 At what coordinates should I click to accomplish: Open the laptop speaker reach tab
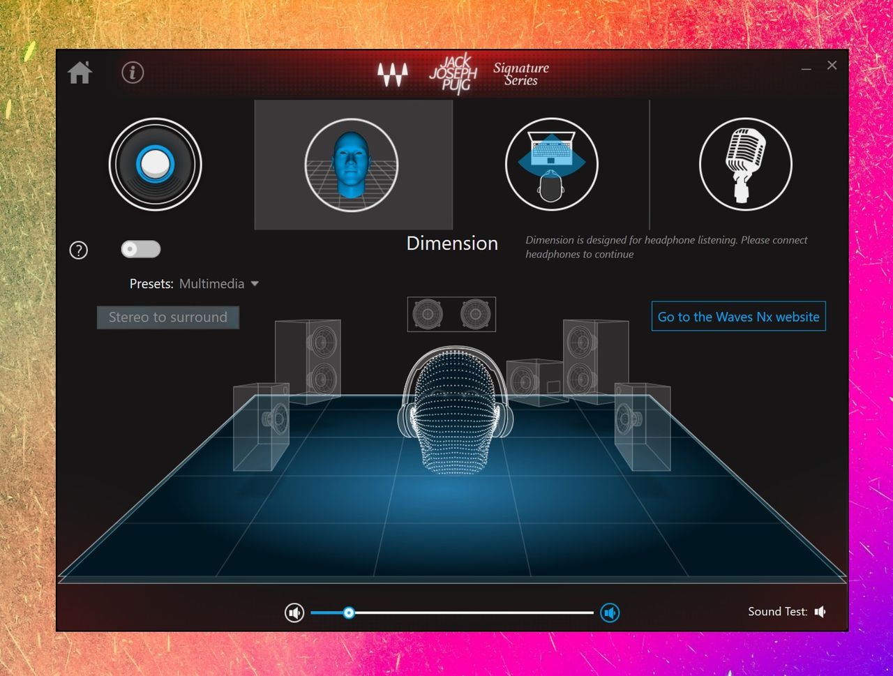(552, 165)
